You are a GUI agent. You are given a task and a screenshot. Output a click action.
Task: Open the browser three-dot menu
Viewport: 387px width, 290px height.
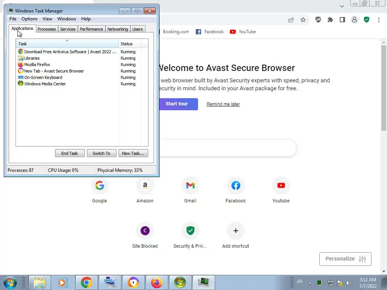pos(379,20)
